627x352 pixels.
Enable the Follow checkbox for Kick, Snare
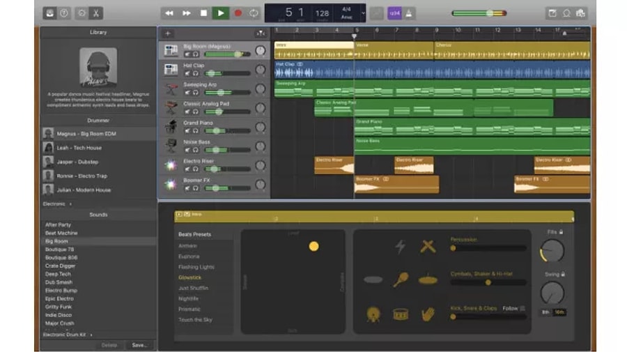[522, 308]
